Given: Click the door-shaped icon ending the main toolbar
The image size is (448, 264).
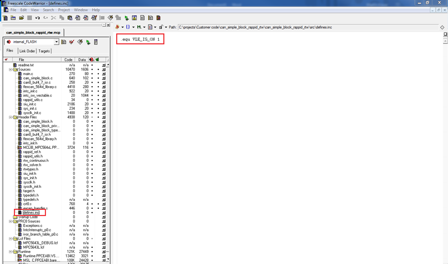Looking at the screenshot, I should (x=158, y=18).
